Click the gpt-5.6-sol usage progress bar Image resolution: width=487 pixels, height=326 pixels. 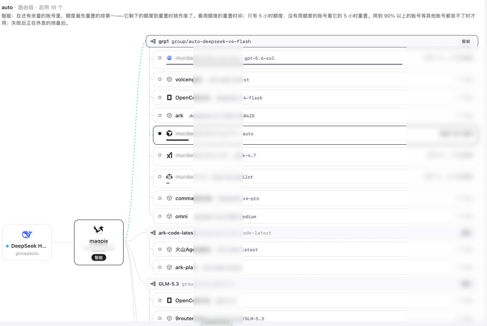click(284, 64)
